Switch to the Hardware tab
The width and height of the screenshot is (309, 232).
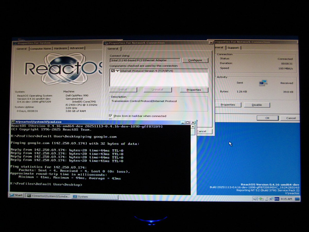61,48
